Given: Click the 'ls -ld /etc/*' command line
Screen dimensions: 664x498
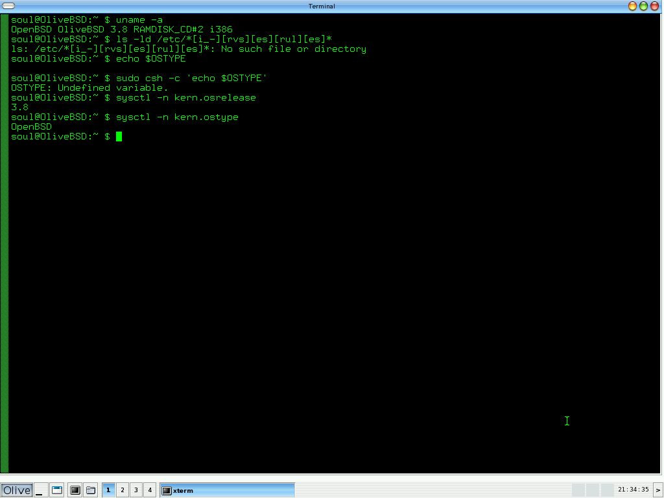Looking at the screenshot, I should point(171,40).
